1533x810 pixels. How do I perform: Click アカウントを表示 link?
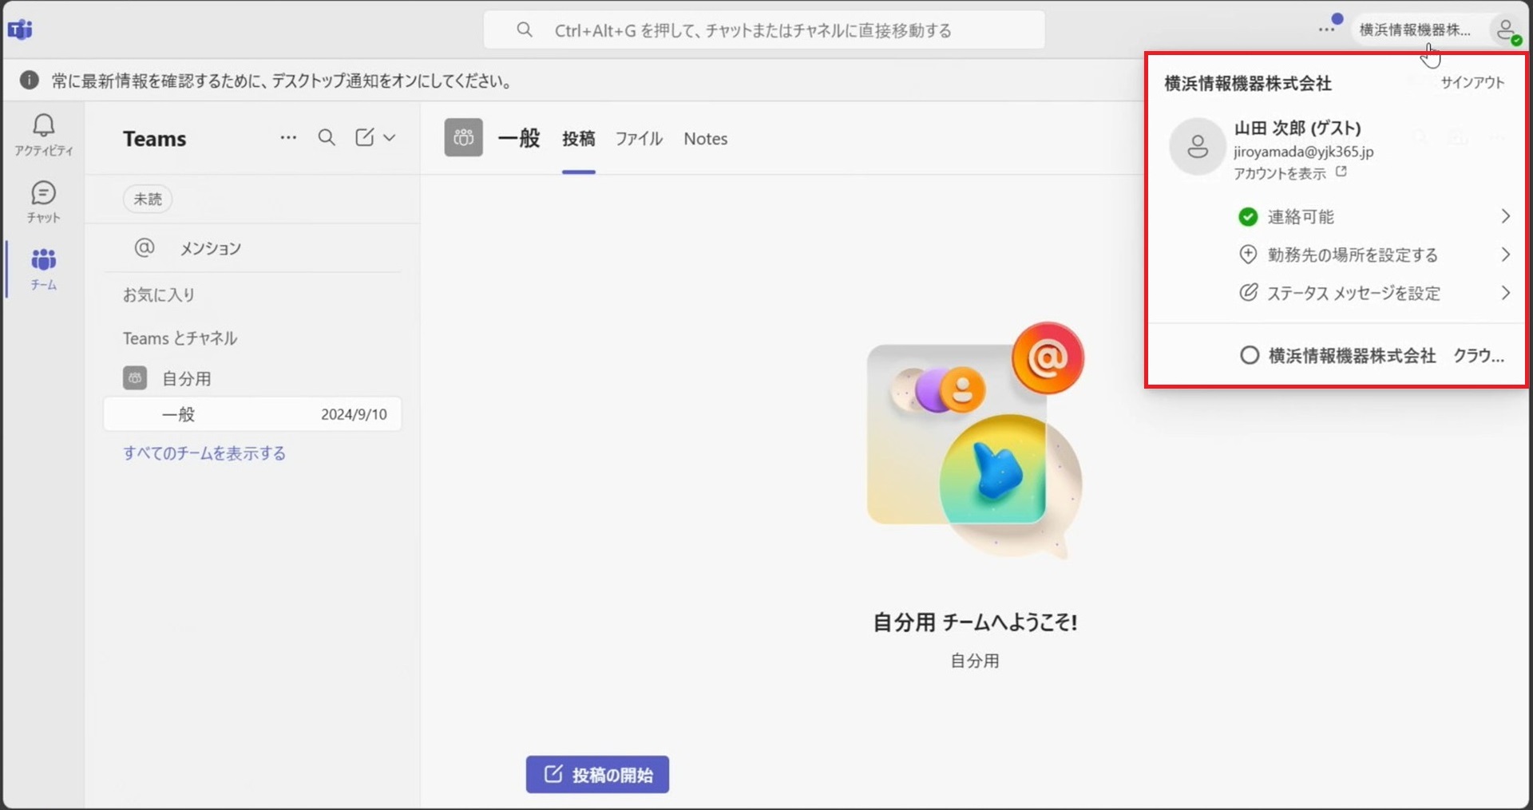(1280, 173)
